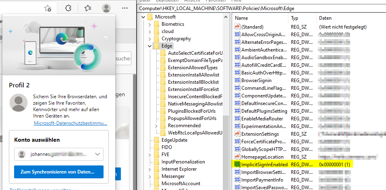Expand the cloud registry key
Image resolution: width=386 pixels, height=190 pixels.
[149, 31]
